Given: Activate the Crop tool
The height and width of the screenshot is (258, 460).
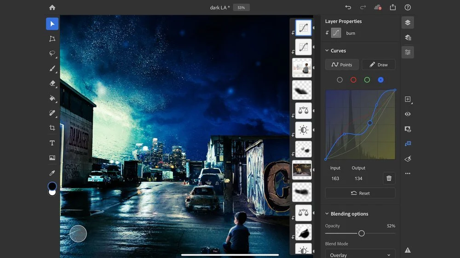Looking at the screenshot, I should 52,128.
